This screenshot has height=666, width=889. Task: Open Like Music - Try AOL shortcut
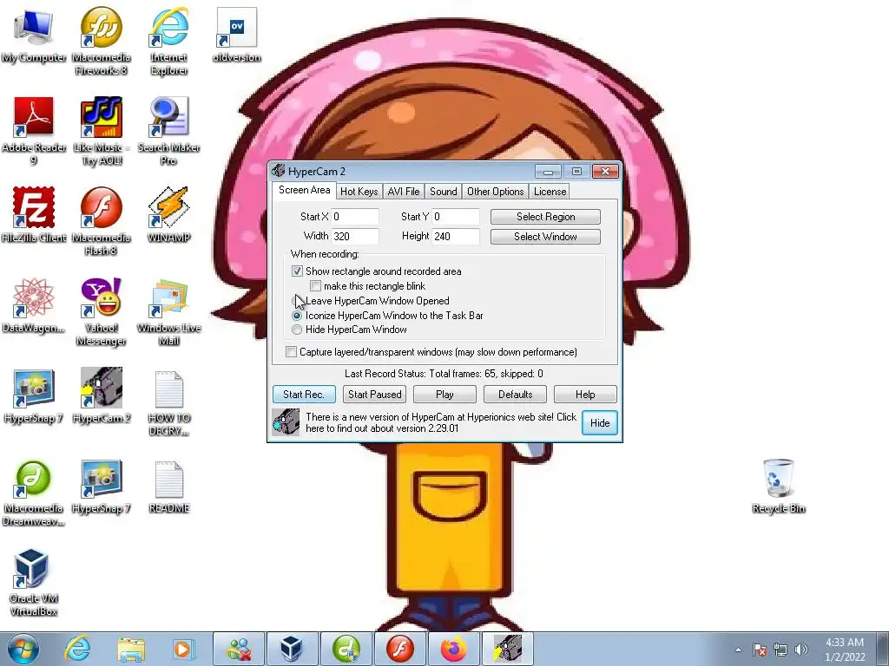pyautogui.click(x=101, y=132)
